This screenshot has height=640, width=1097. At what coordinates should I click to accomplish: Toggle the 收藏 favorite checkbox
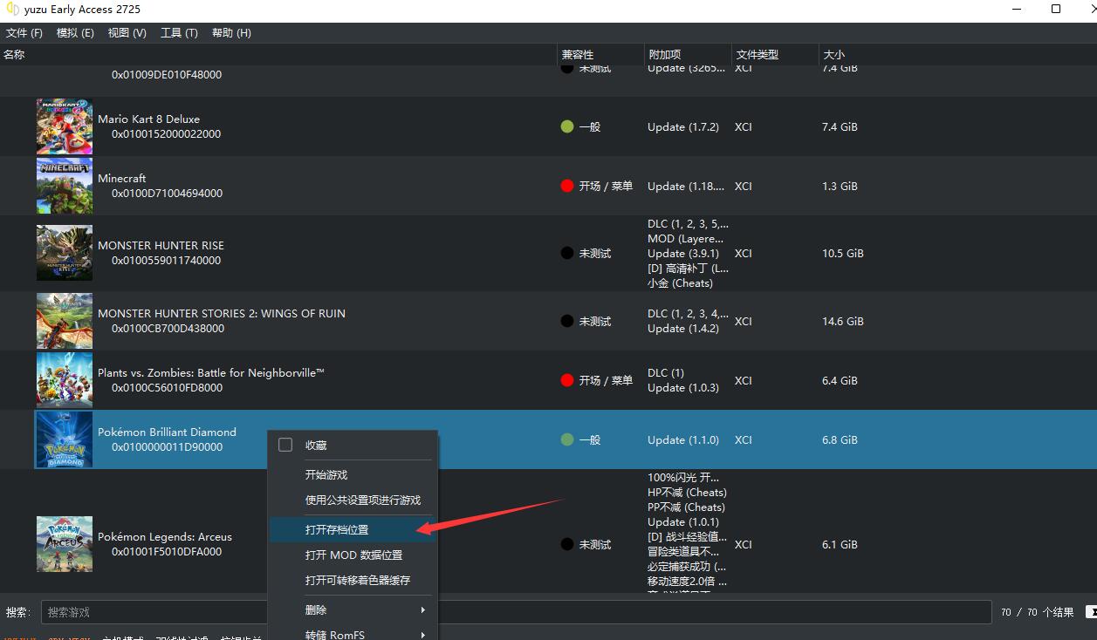coord(285,445)
